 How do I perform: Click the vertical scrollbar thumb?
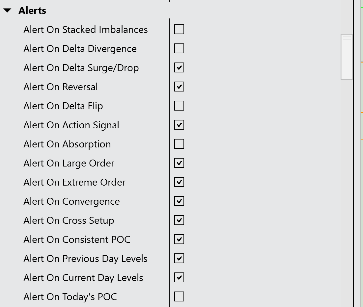click(x=347, y=57)
